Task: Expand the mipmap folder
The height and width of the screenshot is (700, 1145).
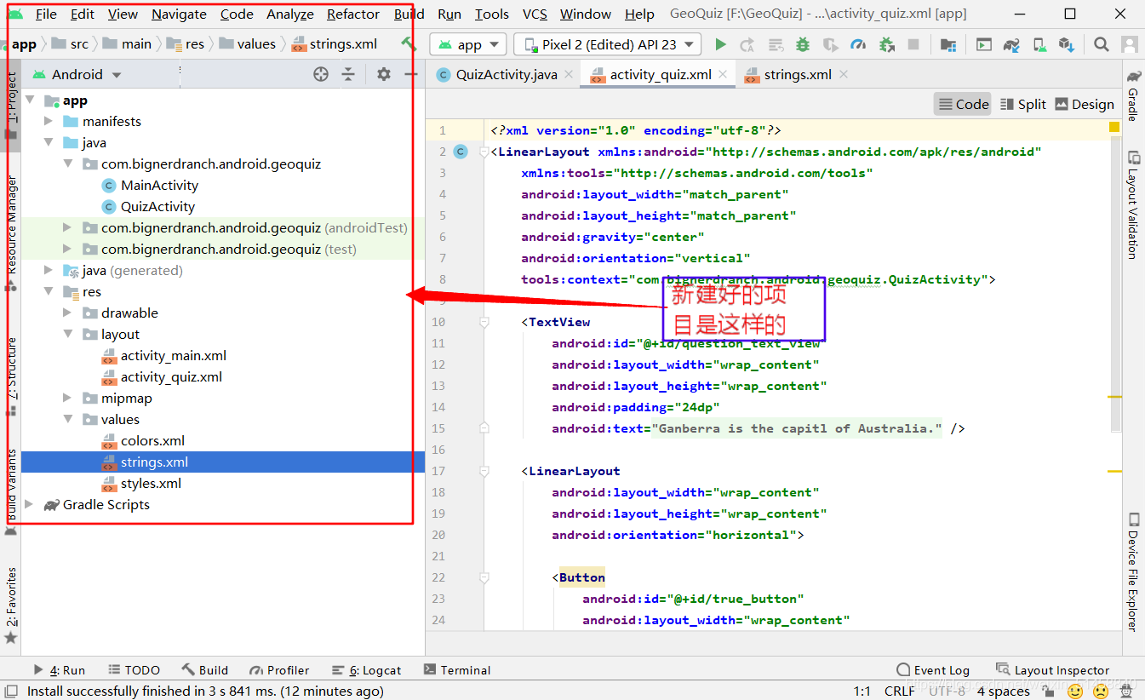Action: pos(67,398)
